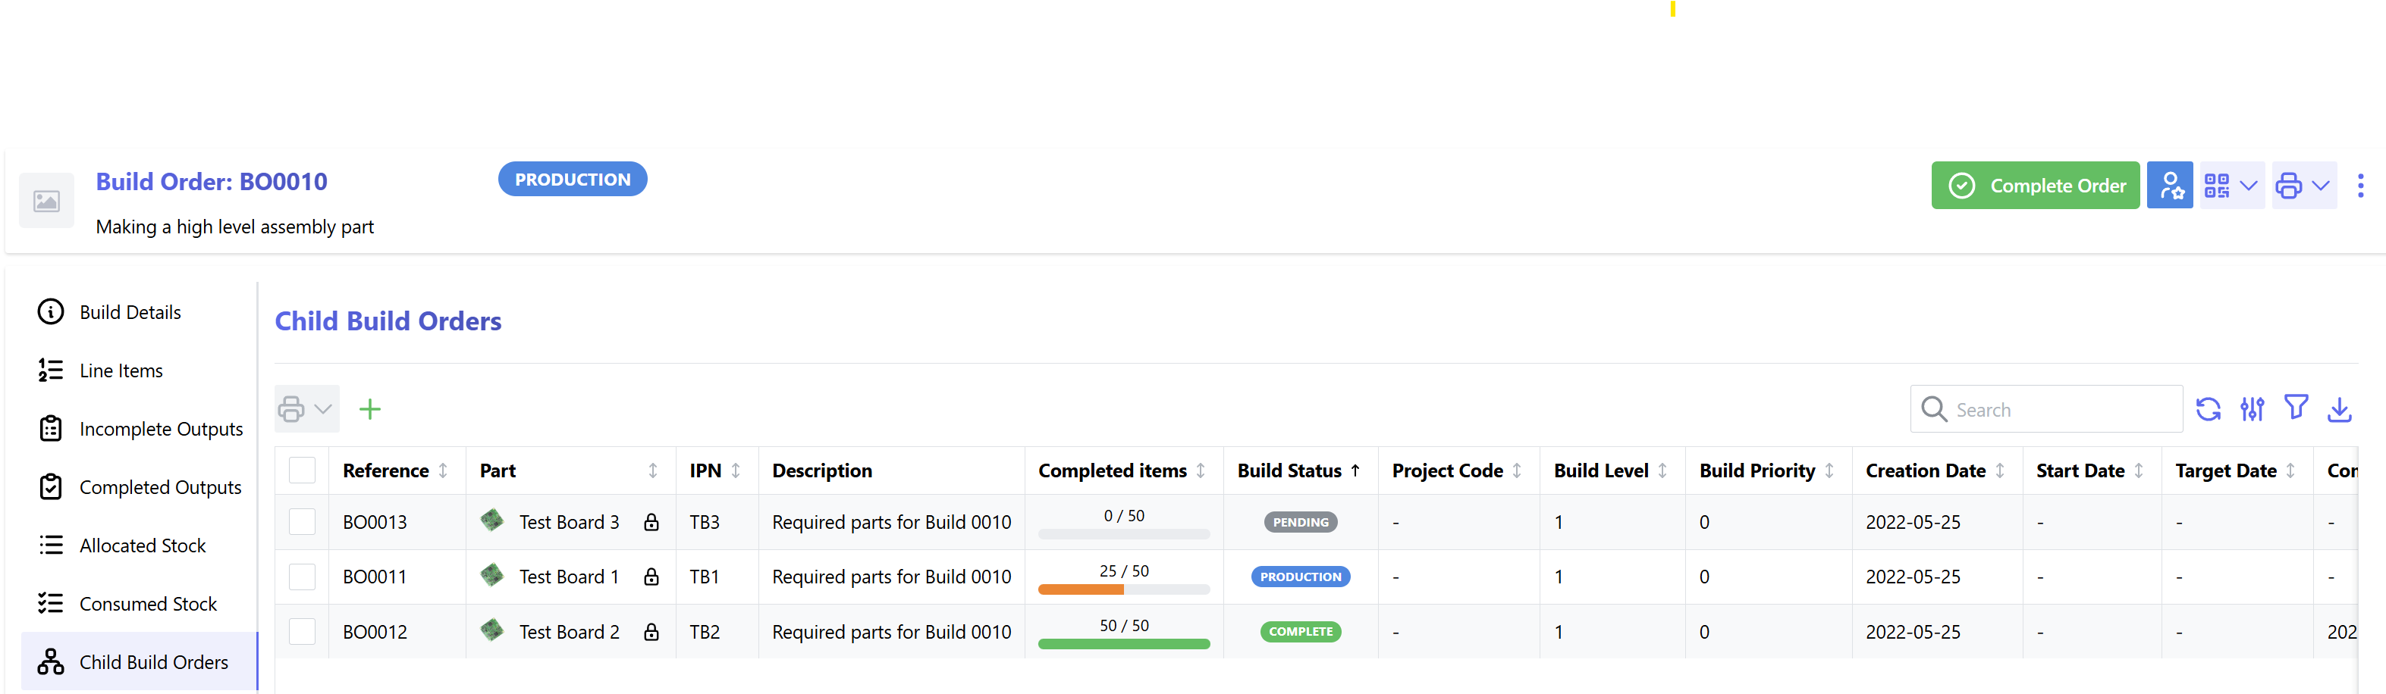Click the 25 / 50 progress bar
The image size is (2386, 694).
pyautogui.click(x=1123, y=589)
